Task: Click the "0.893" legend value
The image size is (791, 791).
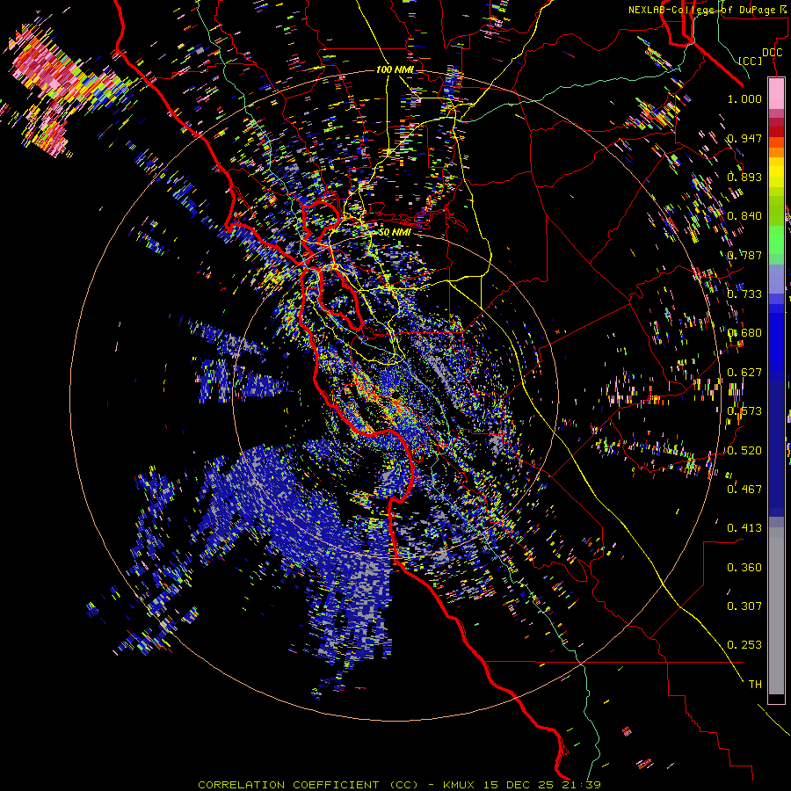Action: coord(744,177)
